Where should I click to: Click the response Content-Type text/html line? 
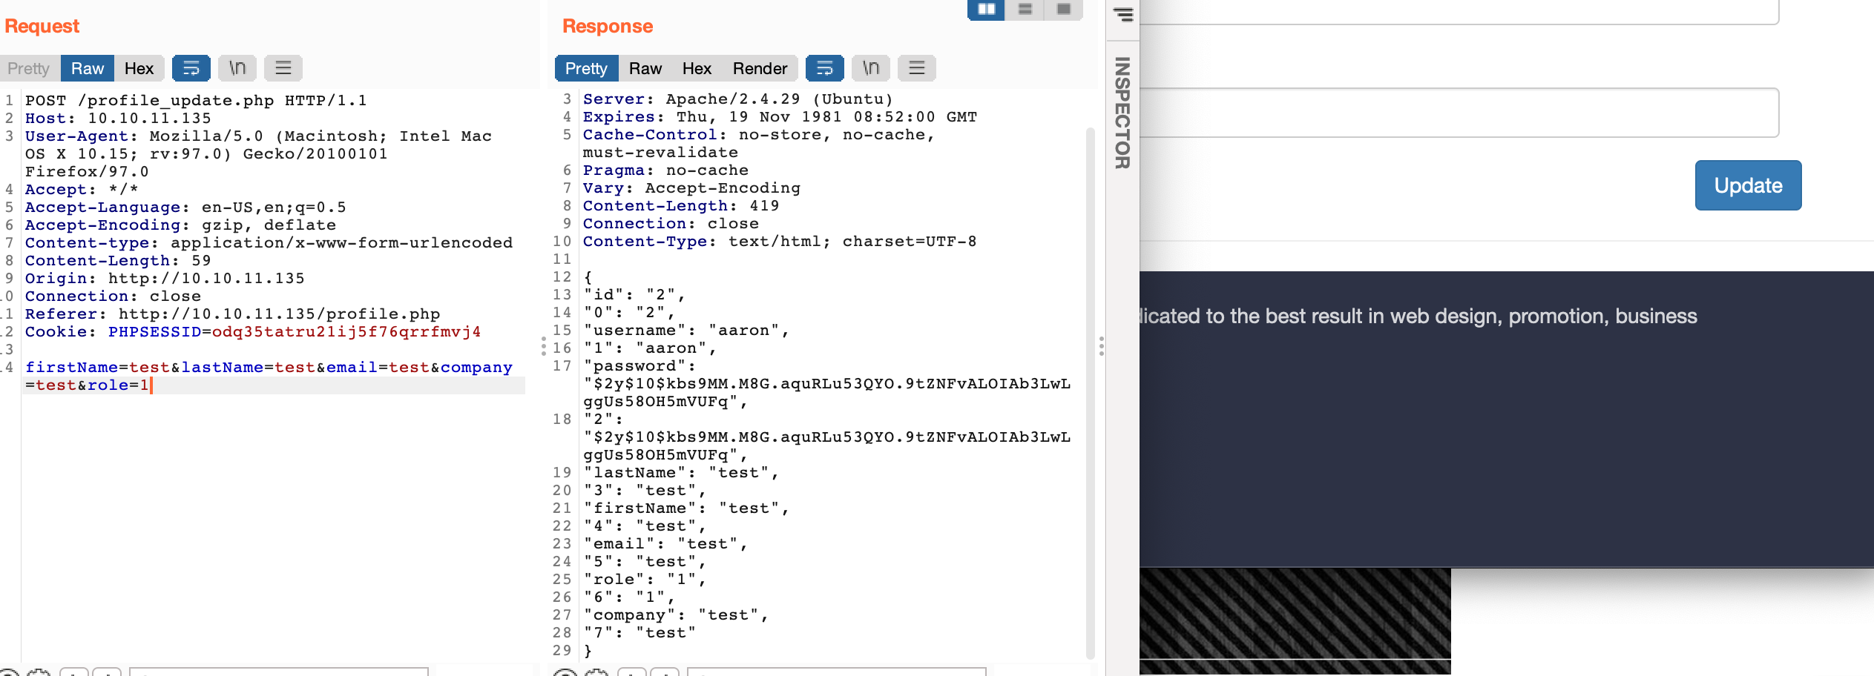pyautogui.click(x=780, y=241)
